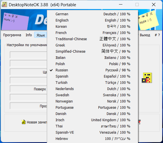Select Nederlands Dutch entry
This screenshot has height=143, width=163.
coord(92,89)
